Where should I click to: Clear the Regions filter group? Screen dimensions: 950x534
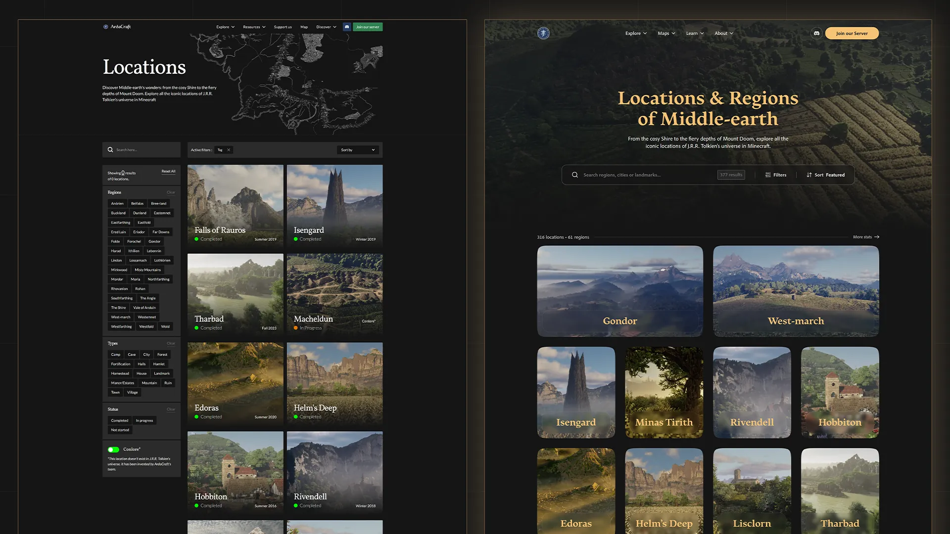pos(171,192)
